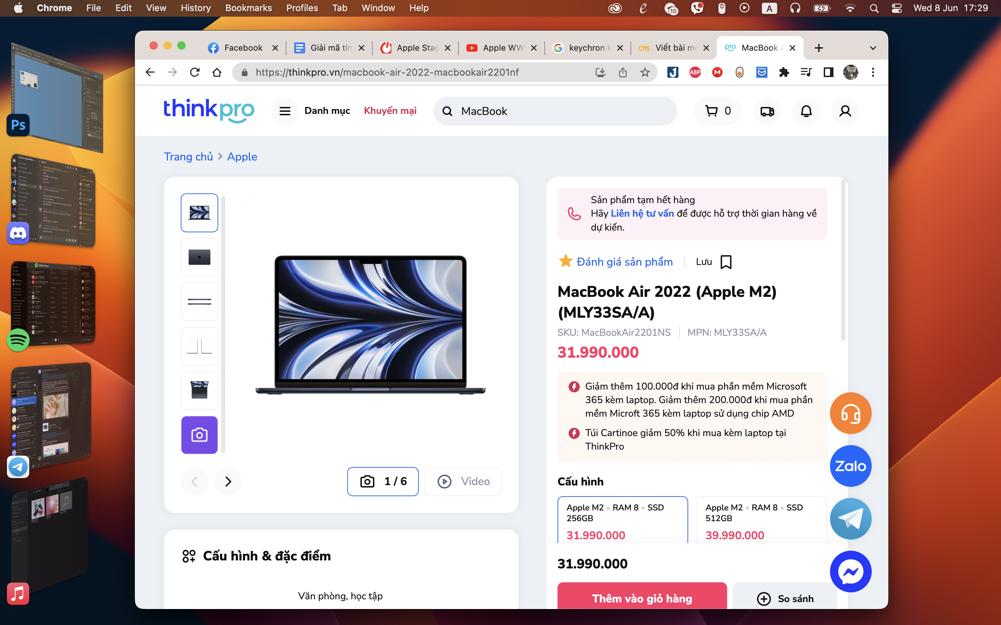Viewport: 1001px width, 625px height.
Task: Open the shopping cart icon
Action: [711, 111]
